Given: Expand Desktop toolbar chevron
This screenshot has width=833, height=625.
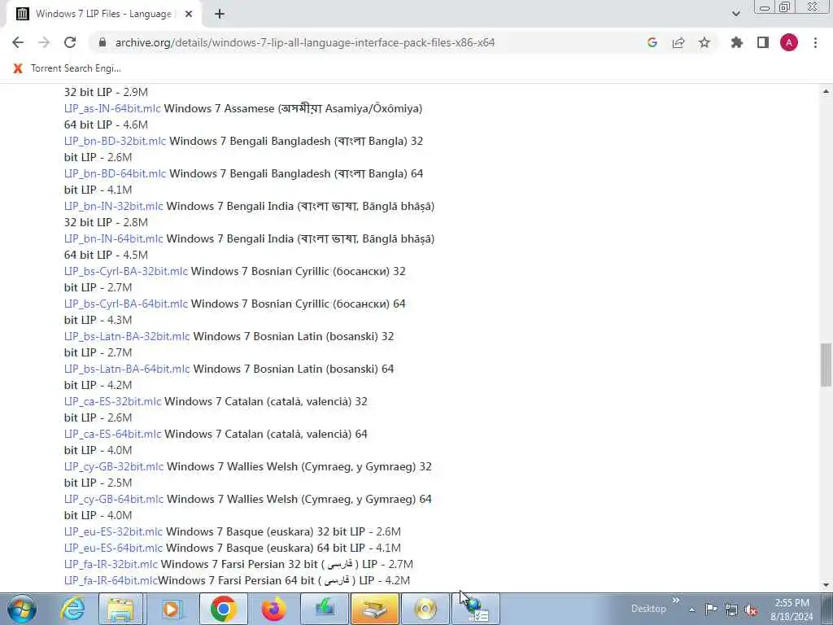Looking at the screenshot, I should click(x=676, y=601).
